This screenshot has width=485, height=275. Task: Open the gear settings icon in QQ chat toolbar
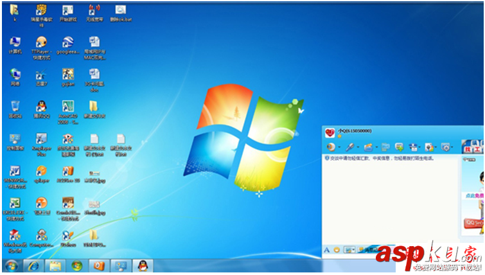(446, 147)
